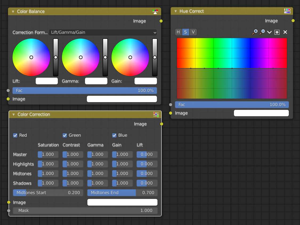
Task: Click the Lift color swatch
Action: click(47, 81)
